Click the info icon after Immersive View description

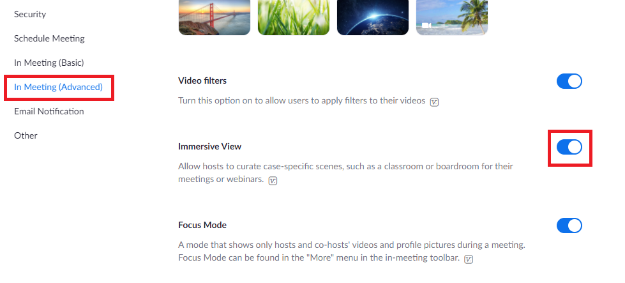coord(273,181)
